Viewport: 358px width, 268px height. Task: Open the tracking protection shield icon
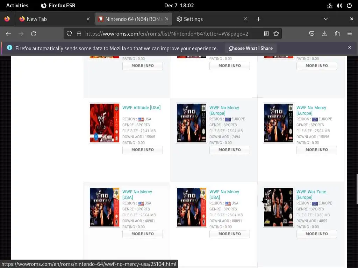[69, 34]
